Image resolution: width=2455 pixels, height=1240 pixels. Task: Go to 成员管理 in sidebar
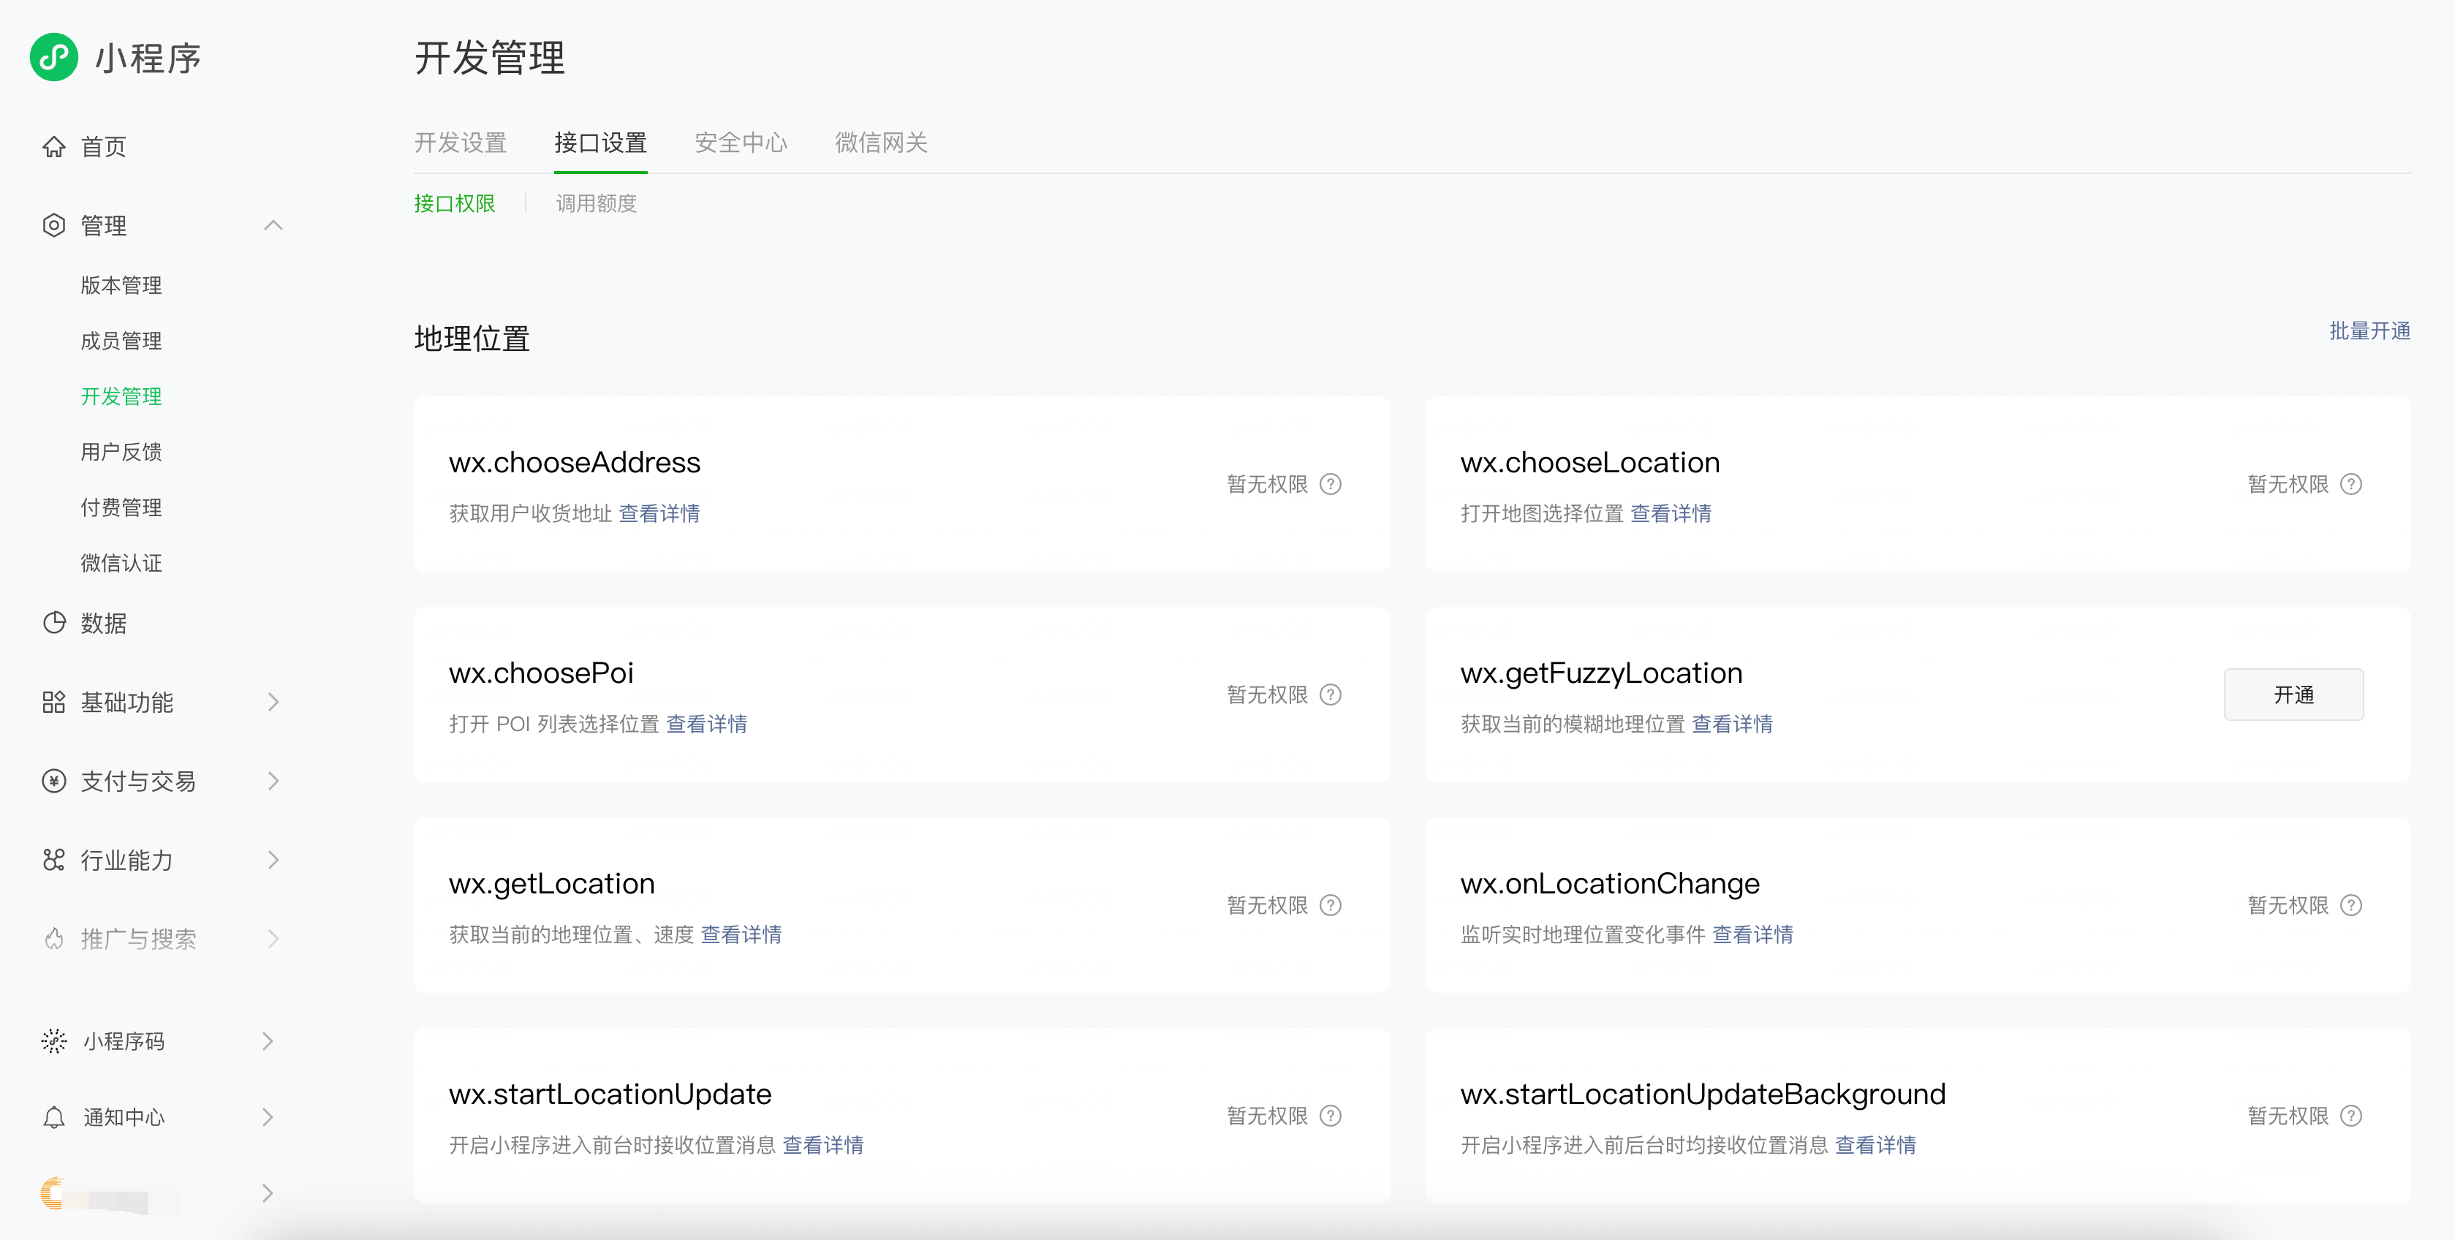coord(121,341)
